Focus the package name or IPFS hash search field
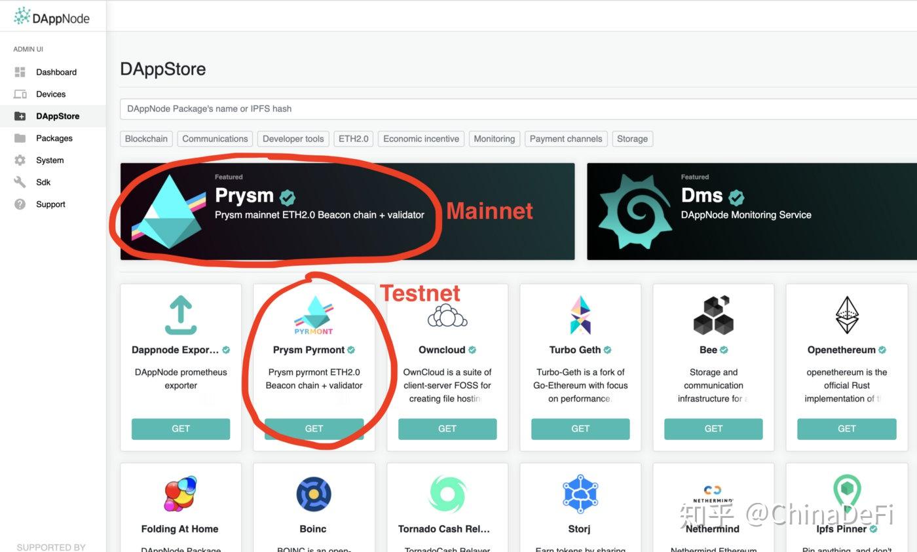 tap(518, 109)
